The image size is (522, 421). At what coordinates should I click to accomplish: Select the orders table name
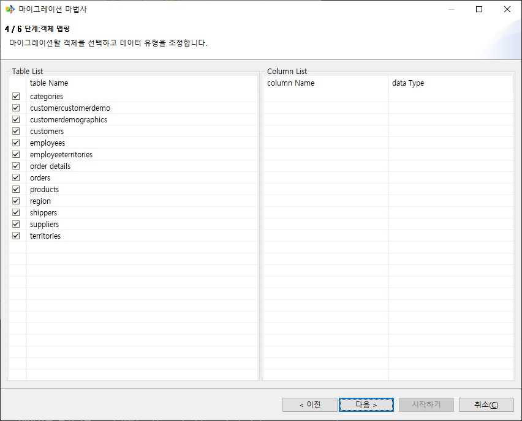coord(40,178)
